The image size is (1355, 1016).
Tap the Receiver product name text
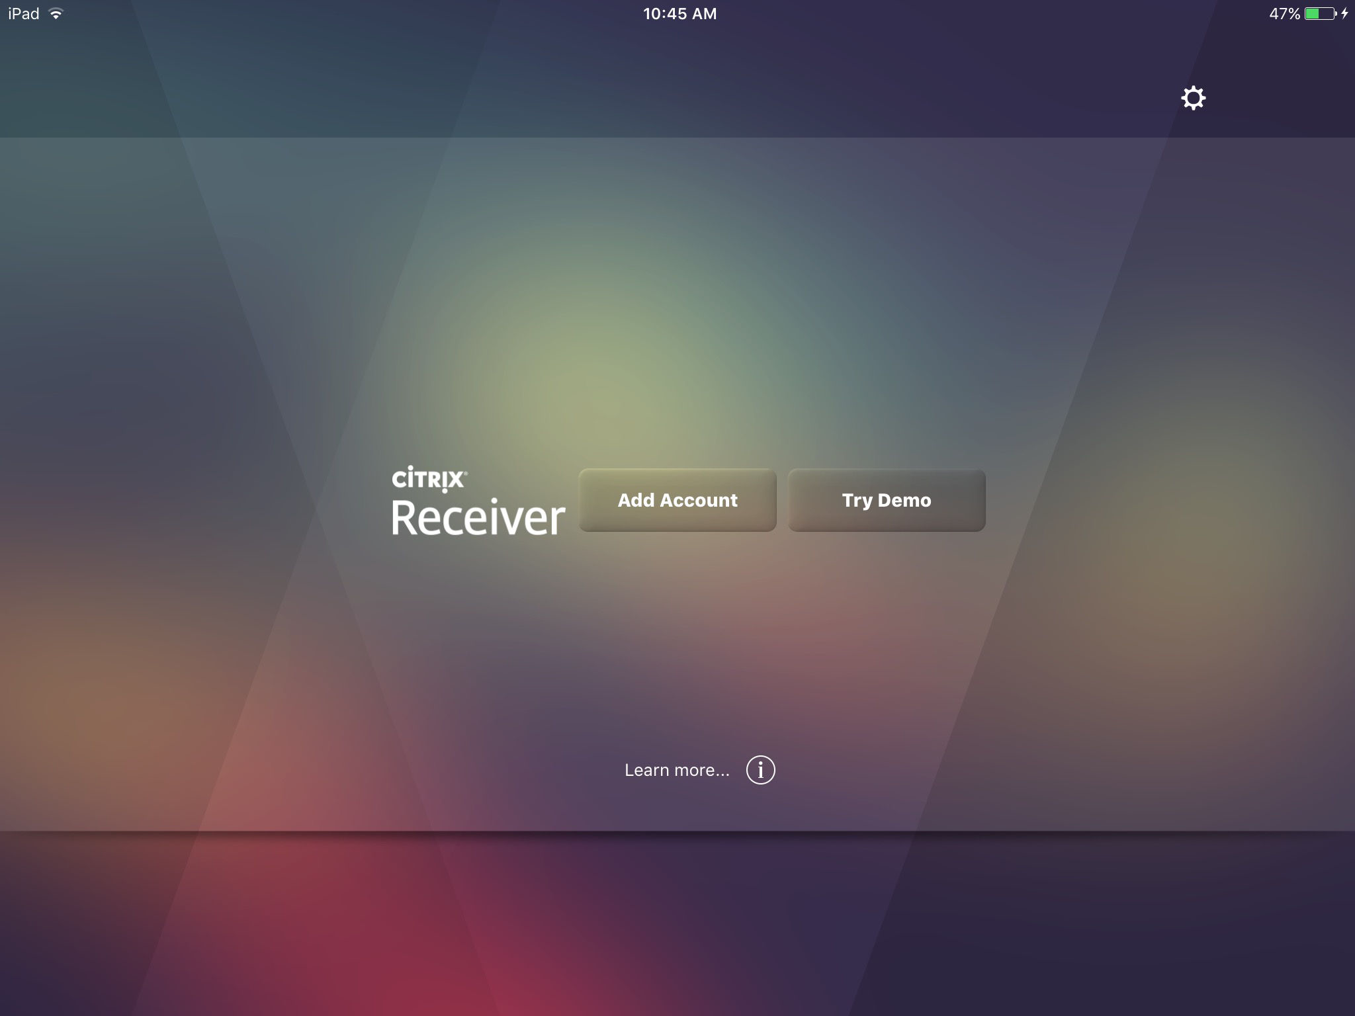tap(478, 517)
